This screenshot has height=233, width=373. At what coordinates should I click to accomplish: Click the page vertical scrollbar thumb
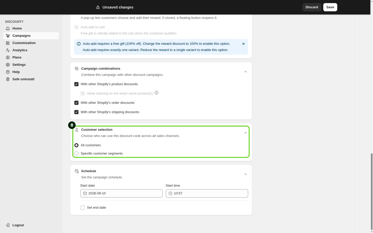click(372, 191)
